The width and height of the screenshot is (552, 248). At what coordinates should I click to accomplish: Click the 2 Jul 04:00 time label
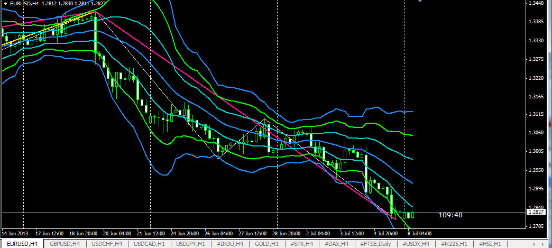point(318,234)
